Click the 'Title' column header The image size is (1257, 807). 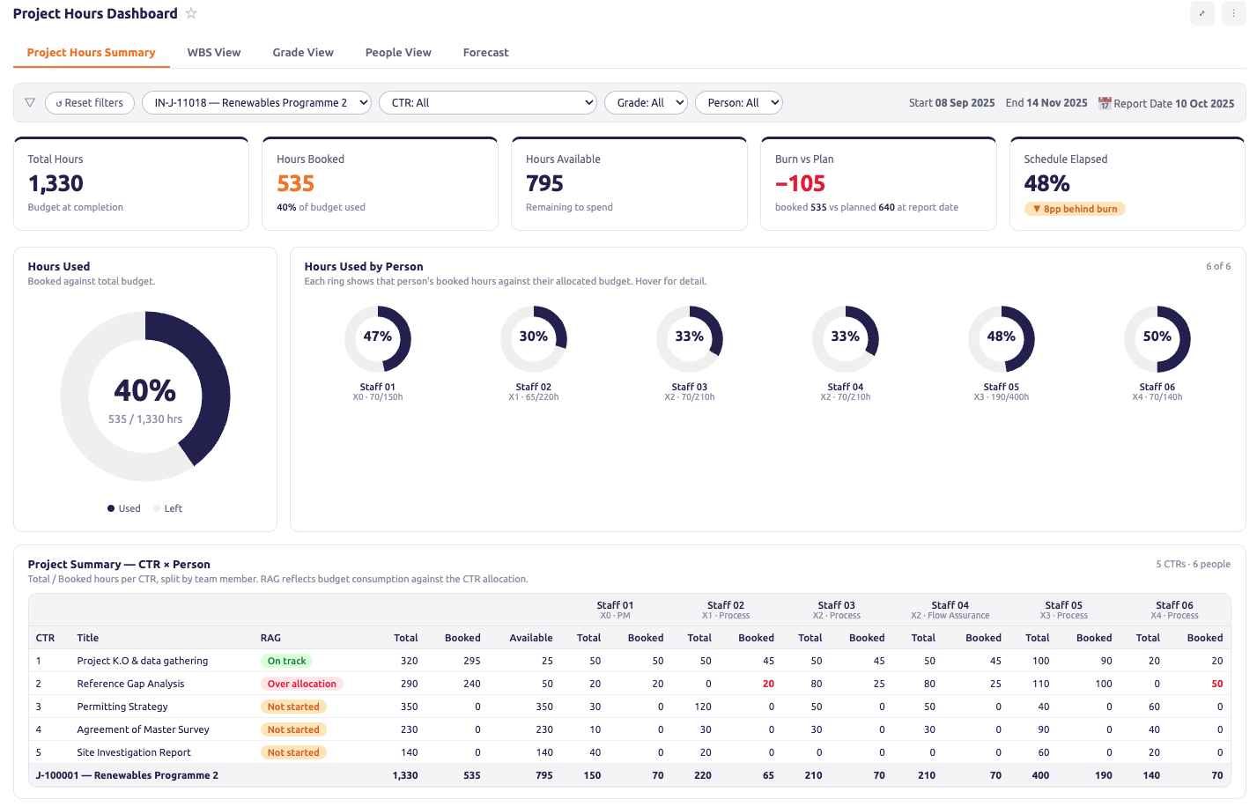click(x=88, y=638)
